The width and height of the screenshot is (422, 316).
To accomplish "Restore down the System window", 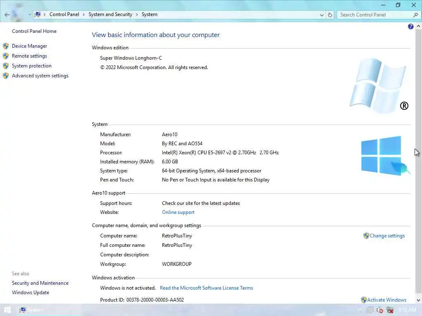I will tap(398, 5).
